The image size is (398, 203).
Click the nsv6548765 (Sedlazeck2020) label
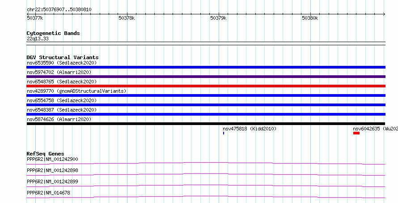(x=62, y=82)
